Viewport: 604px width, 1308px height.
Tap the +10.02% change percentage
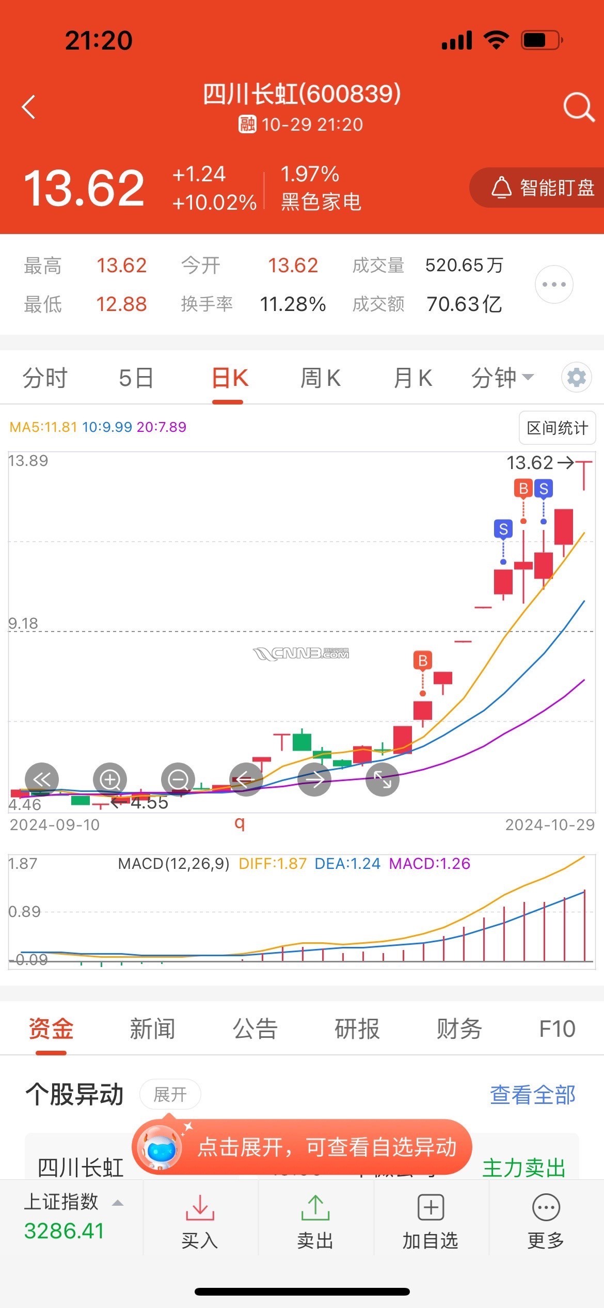(x=214, y=202)
